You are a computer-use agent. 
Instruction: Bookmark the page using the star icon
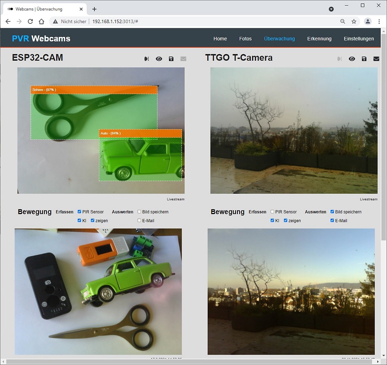click(x=354, y=21)
